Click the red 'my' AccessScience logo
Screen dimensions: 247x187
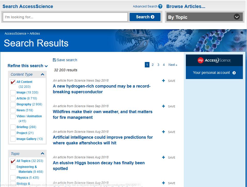[x=201, y=60]
